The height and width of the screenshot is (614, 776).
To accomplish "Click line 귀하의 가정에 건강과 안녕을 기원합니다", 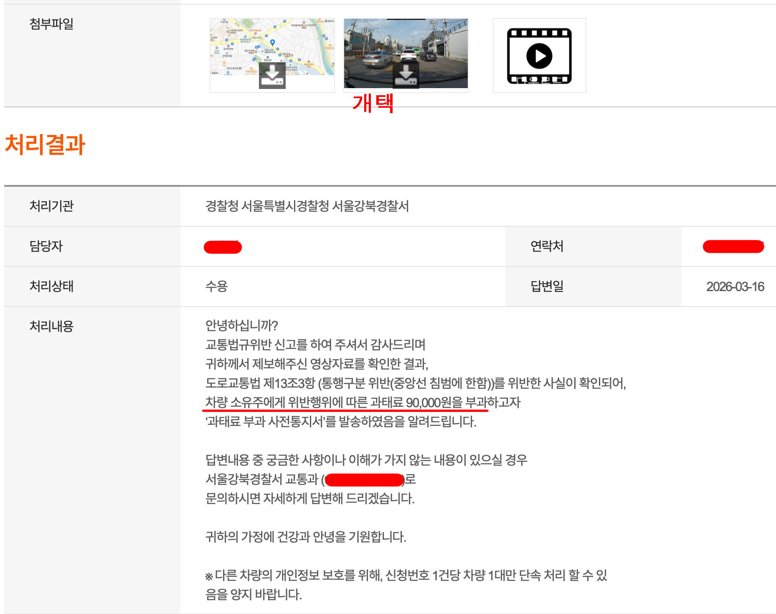I will 306,537.
